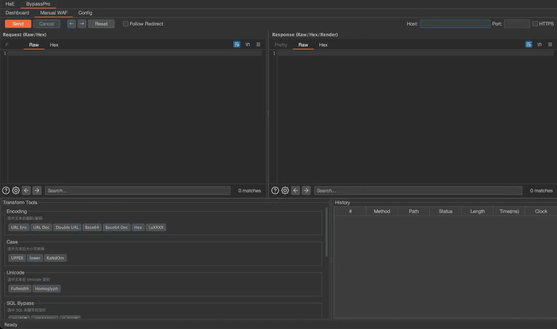The image size is (557, 329).
Task: Click the # column header in History
Action: pyautogui.click(x=350, y=211)
